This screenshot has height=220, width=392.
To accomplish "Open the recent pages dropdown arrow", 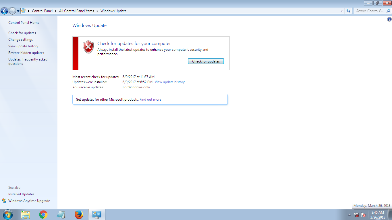I will point(18,11).
